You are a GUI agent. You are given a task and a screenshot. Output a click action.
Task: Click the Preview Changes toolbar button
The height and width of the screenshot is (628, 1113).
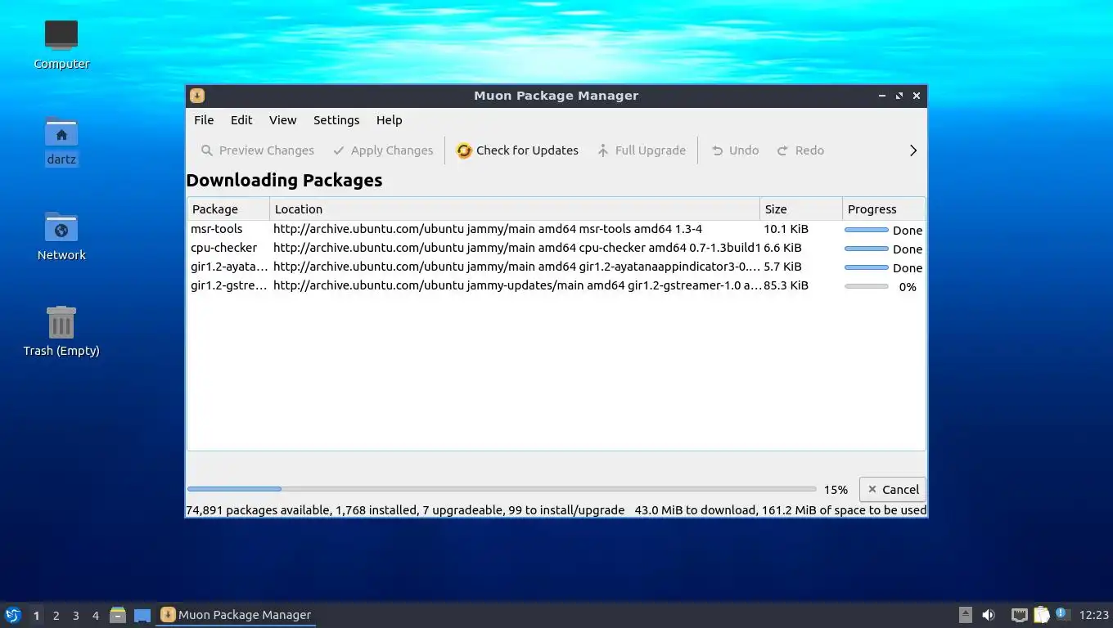(x=257, y=150)
